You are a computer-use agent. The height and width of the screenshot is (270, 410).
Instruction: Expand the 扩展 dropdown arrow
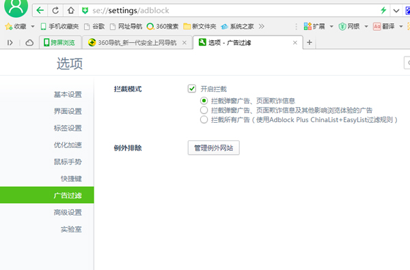pyautogui.click(x=331, y=27)
